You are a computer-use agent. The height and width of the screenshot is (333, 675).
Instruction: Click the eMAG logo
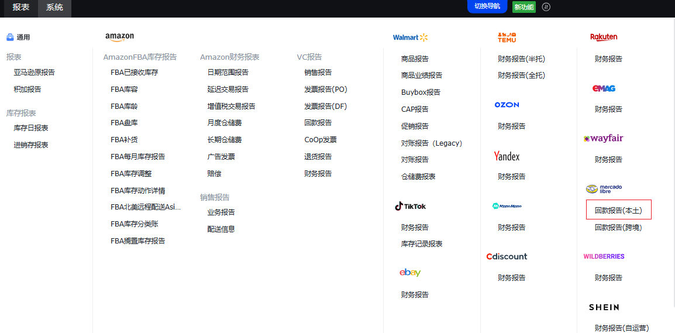tap(604, 88)
